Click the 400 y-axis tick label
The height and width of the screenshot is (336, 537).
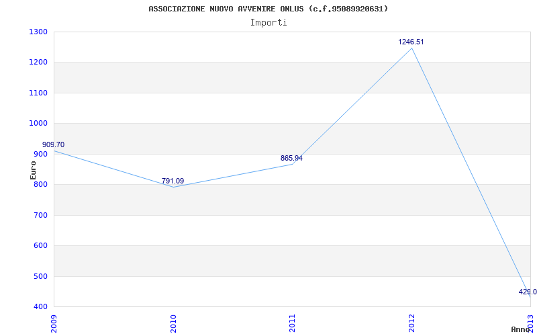pyautogui.click(x=40, y=307)
